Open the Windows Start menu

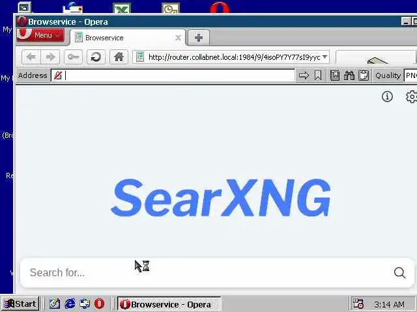20,304
